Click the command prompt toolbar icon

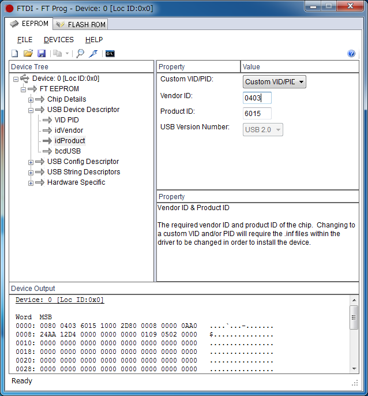click(x=110, y=54)
